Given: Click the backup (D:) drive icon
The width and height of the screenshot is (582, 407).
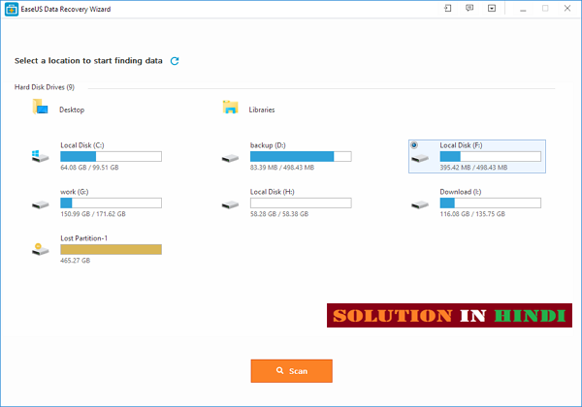Looking at the screenshot, I should click(x=230, y=158).
